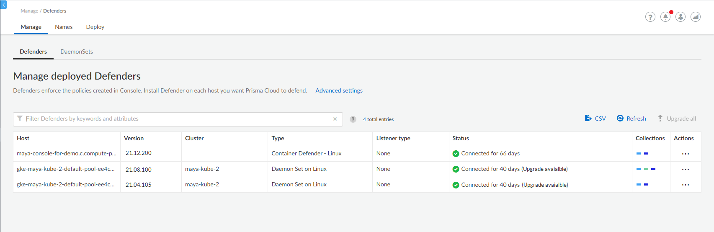Open actions menu for version 21.08.100 Defender
Screen dimensions: 714x232
click(686, 169)
